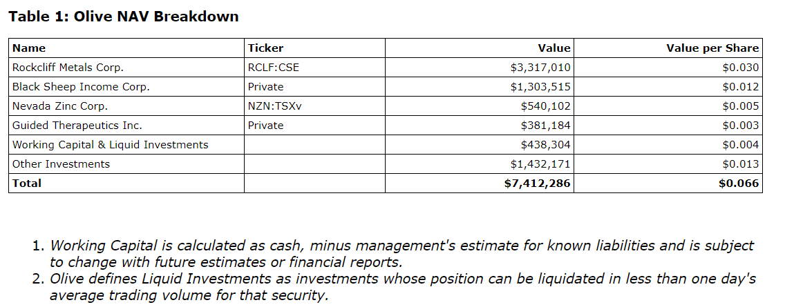Select the Ticker column header
Image resolution: width=794 pixels, height=307 pixels.
coord(265,48)
